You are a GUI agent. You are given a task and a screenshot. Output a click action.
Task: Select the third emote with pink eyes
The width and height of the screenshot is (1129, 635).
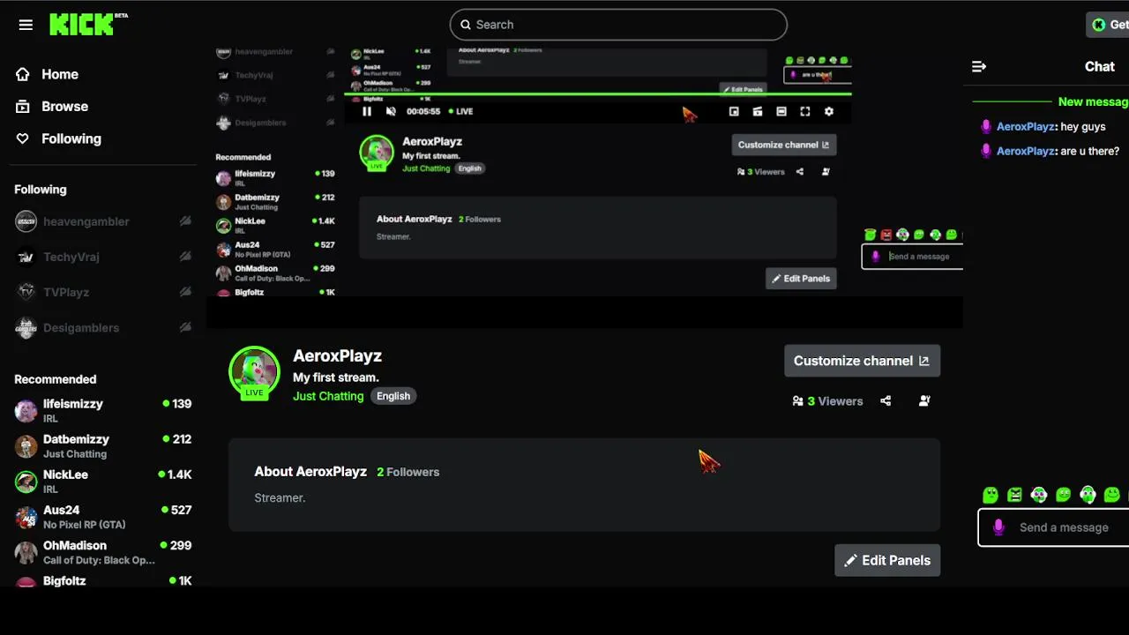pos(1039,495)
